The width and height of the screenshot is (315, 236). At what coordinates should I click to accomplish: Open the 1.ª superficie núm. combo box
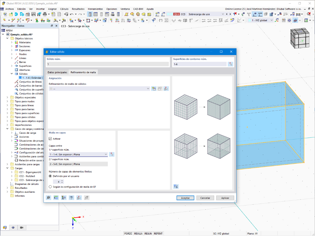pos(78,154)
